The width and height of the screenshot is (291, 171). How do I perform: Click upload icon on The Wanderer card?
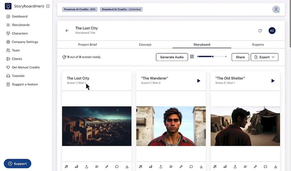click(161, 166)
